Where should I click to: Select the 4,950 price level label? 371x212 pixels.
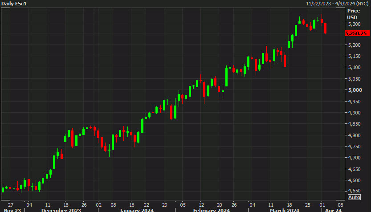coord(354,102)
